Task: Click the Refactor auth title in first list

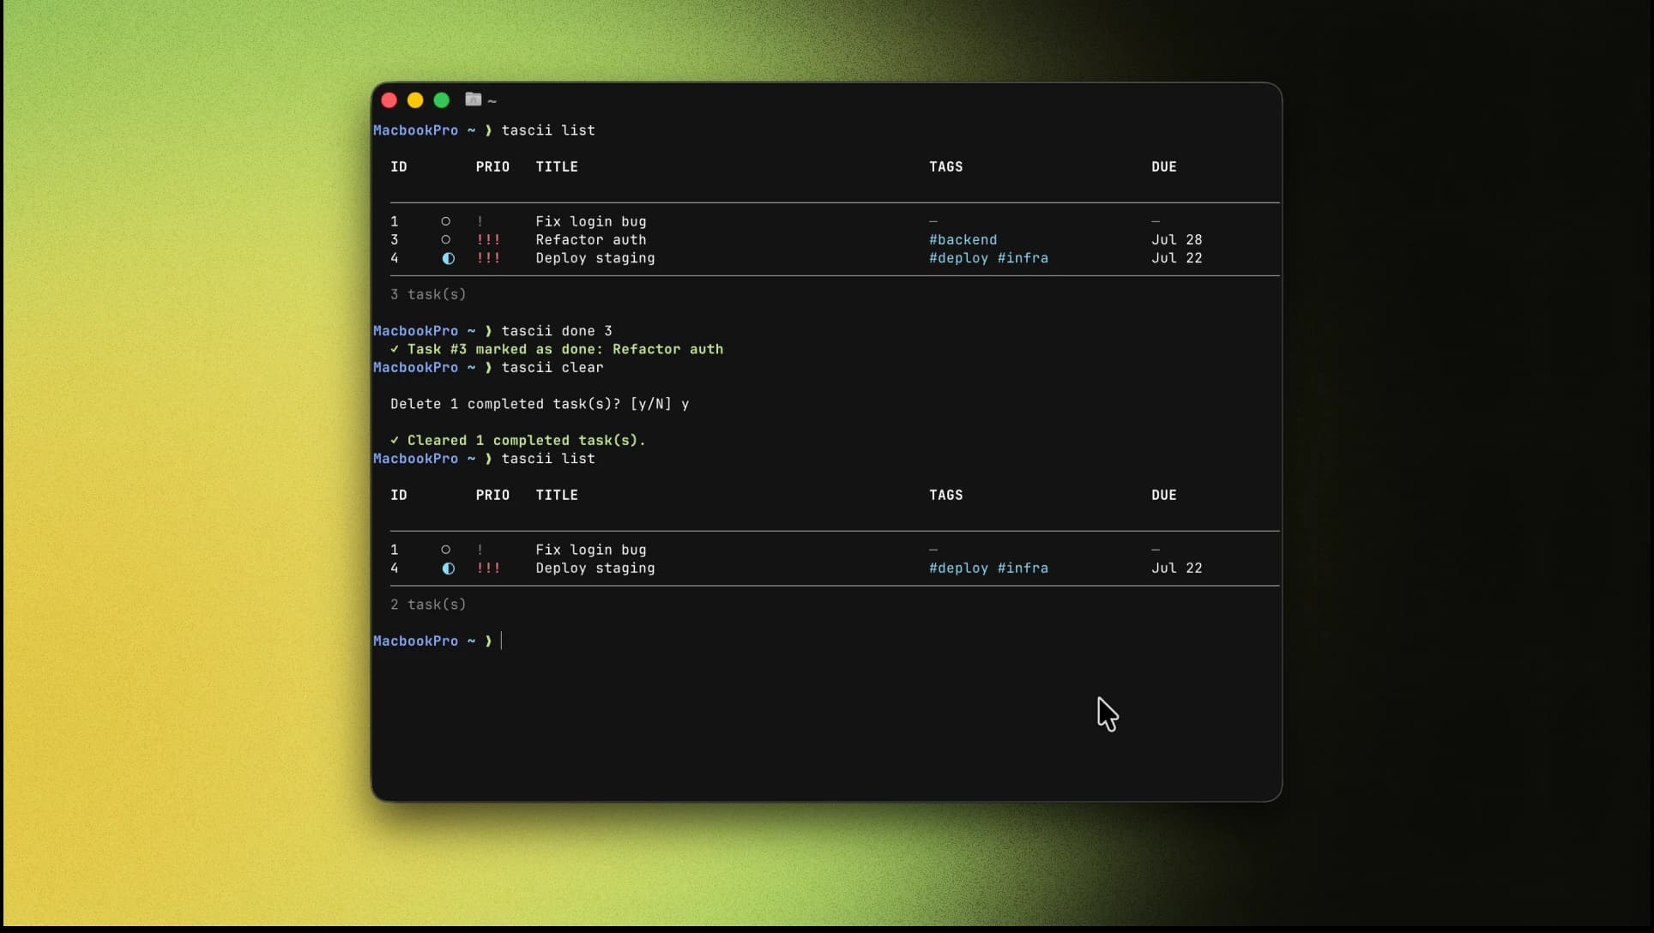Action: [x=591, y=240]
